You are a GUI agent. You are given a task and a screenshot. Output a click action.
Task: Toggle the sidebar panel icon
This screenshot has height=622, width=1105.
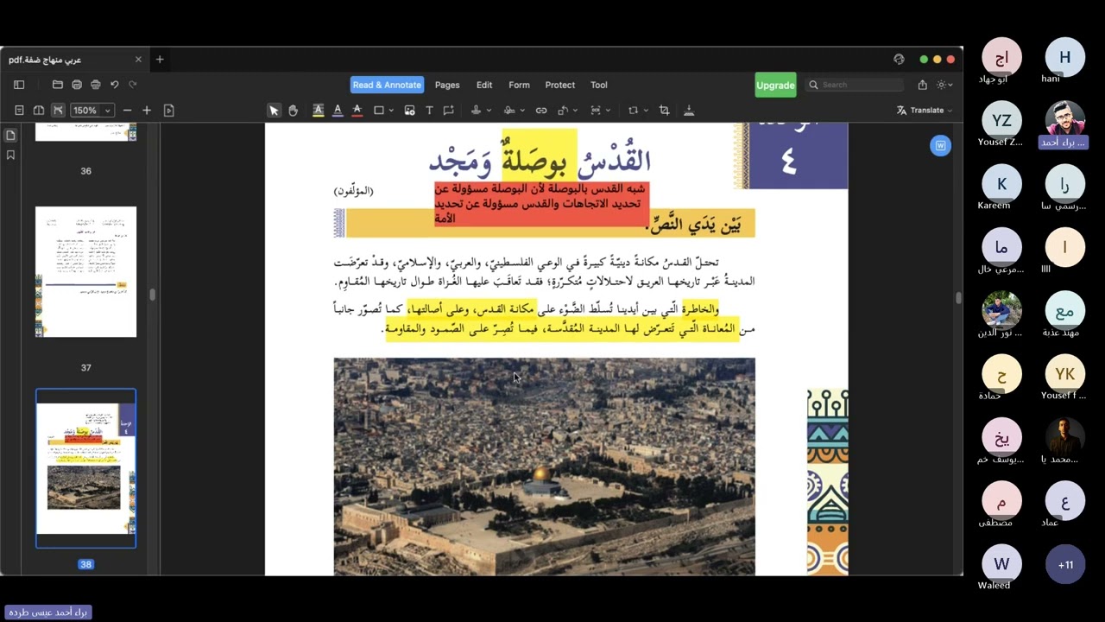pos(19,85)
